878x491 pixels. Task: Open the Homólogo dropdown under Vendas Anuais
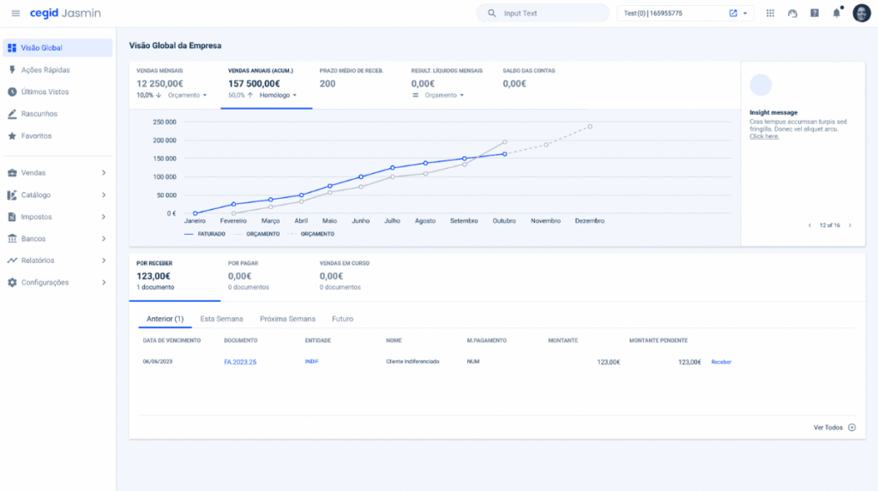[x=278, y=96]
